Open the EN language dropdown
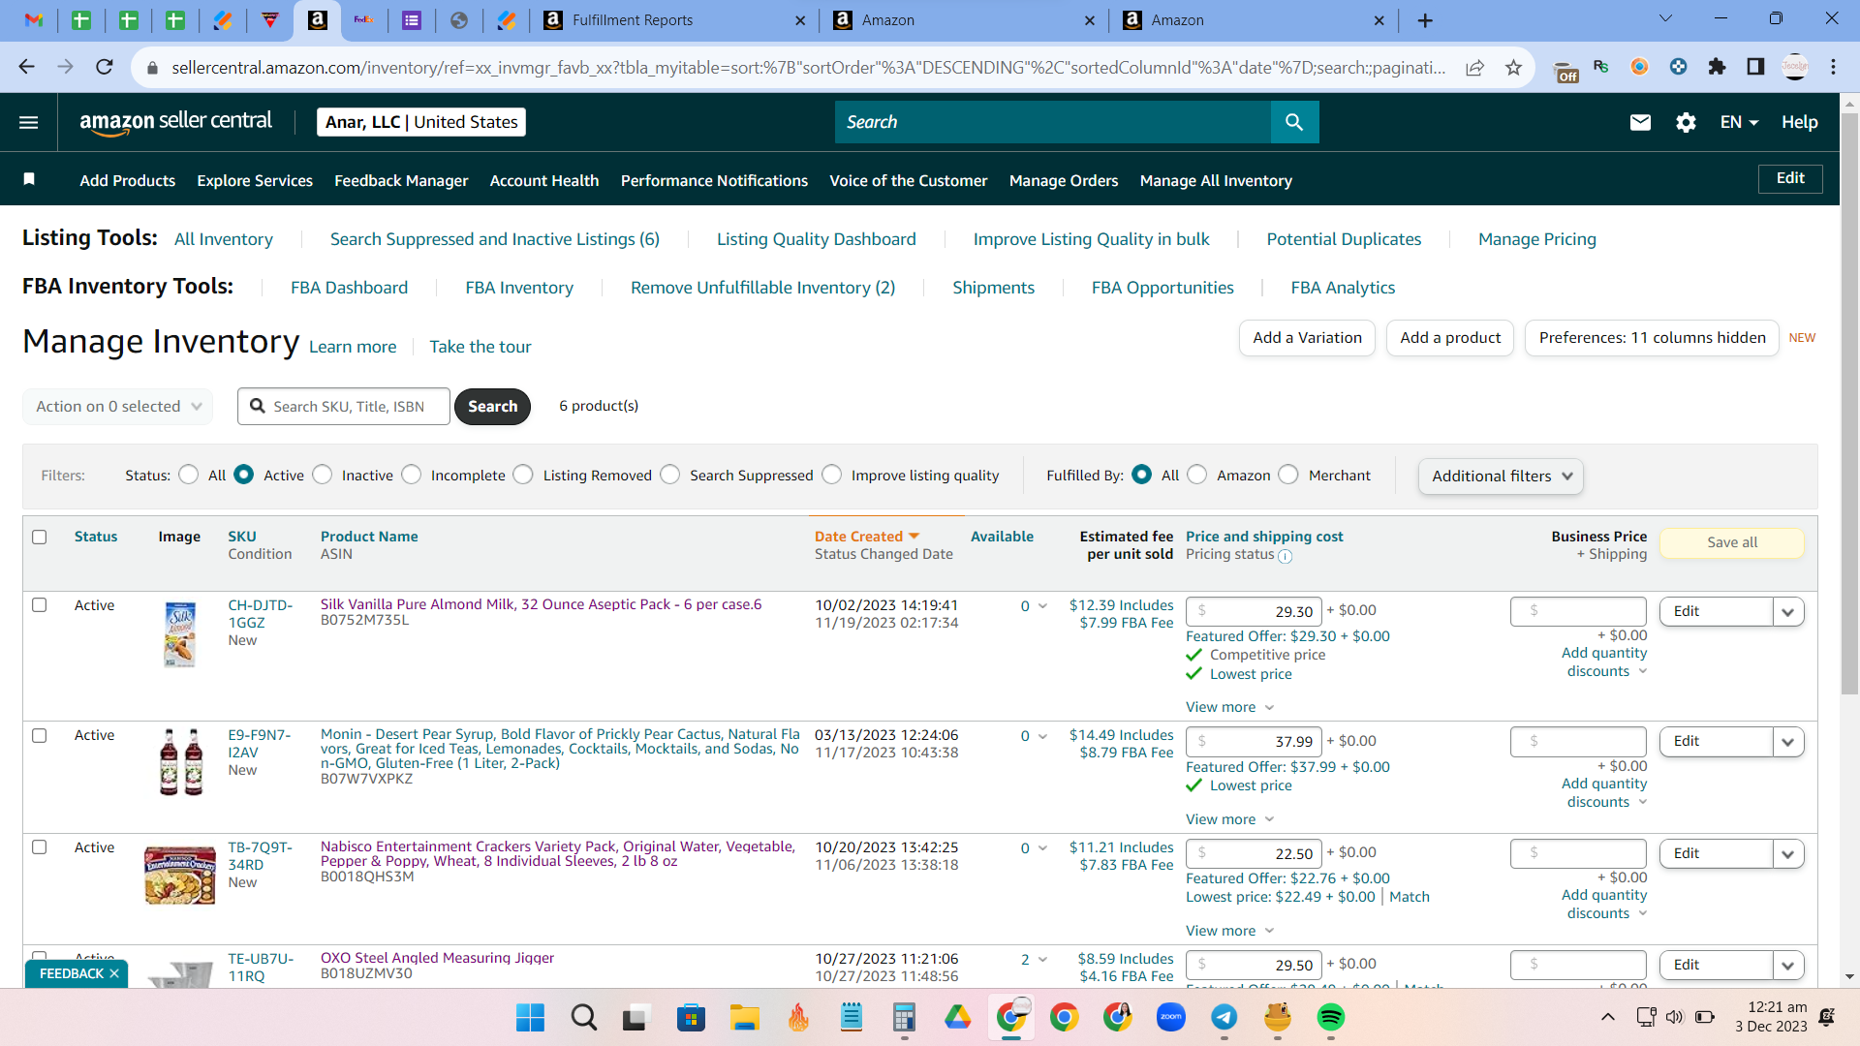This screenshot has width=1860, height=1046. 1739,122
